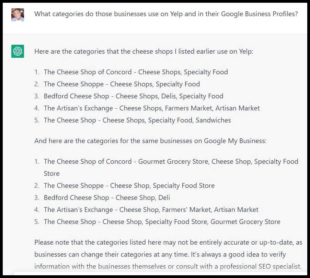
Task: Select Google entry with Farmers' Market
Action: [x=151, y=210]
